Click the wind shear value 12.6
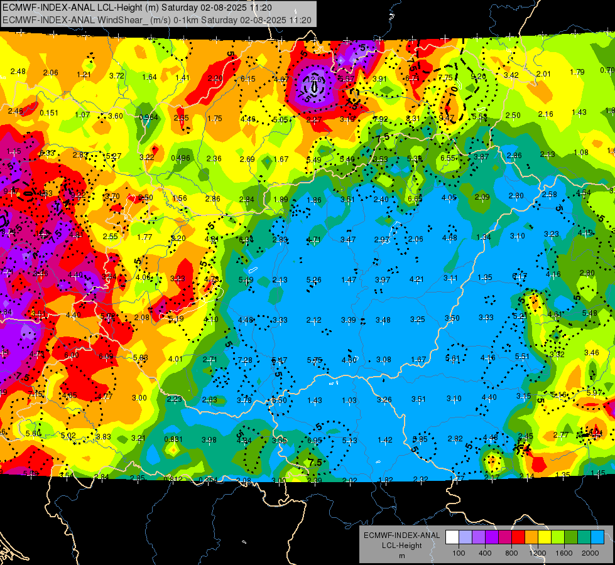Viewport: 615px width, 565px height. [x=313, y=79]
